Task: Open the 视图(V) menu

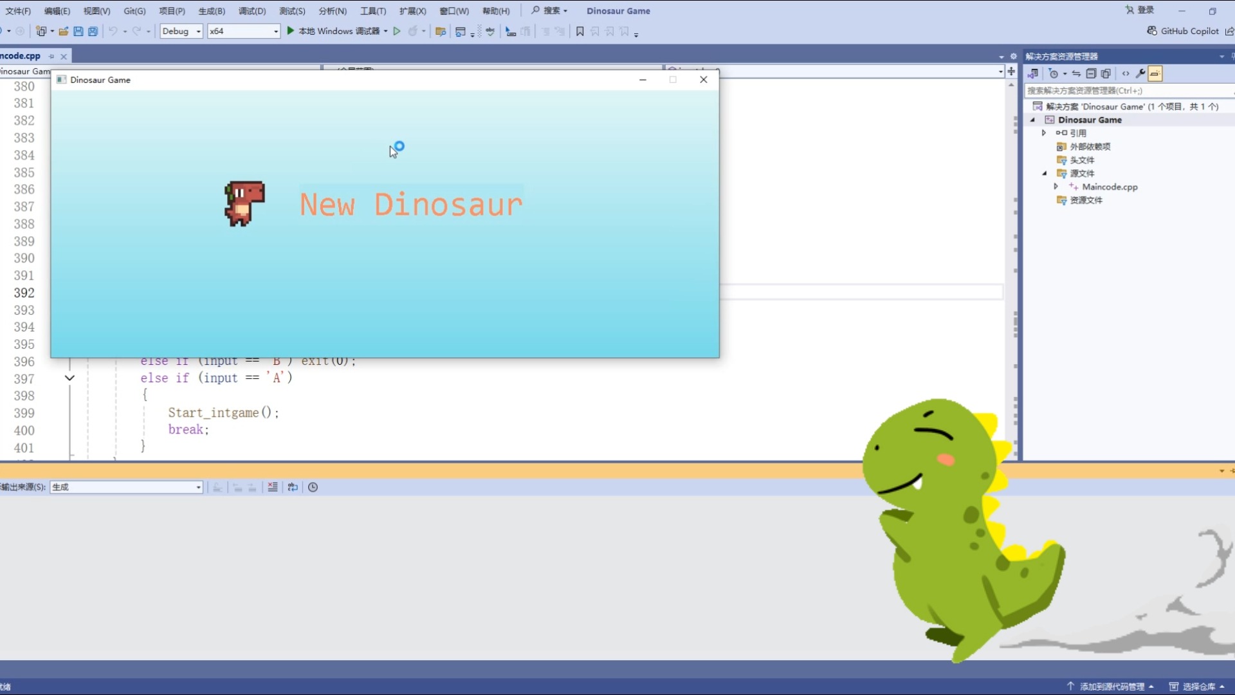Action: [x=96, y=11]
